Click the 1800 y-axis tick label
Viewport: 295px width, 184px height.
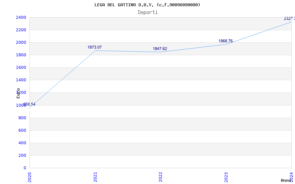(x=21, y=55)
